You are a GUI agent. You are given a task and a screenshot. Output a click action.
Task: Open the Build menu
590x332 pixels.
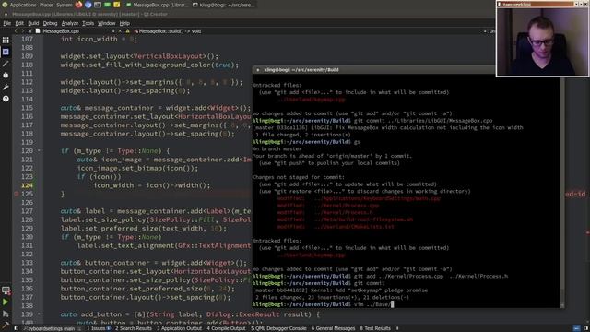tap(33, 23)
